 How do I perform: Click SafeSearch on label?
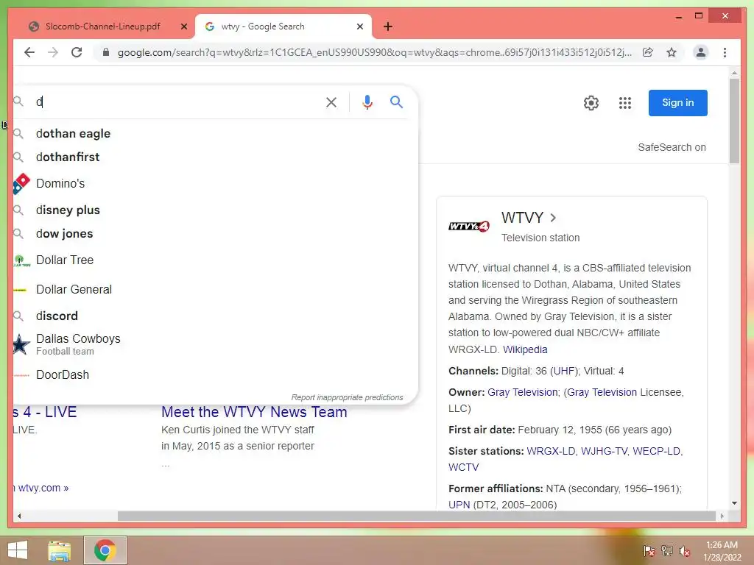click(x=672, y=147)
